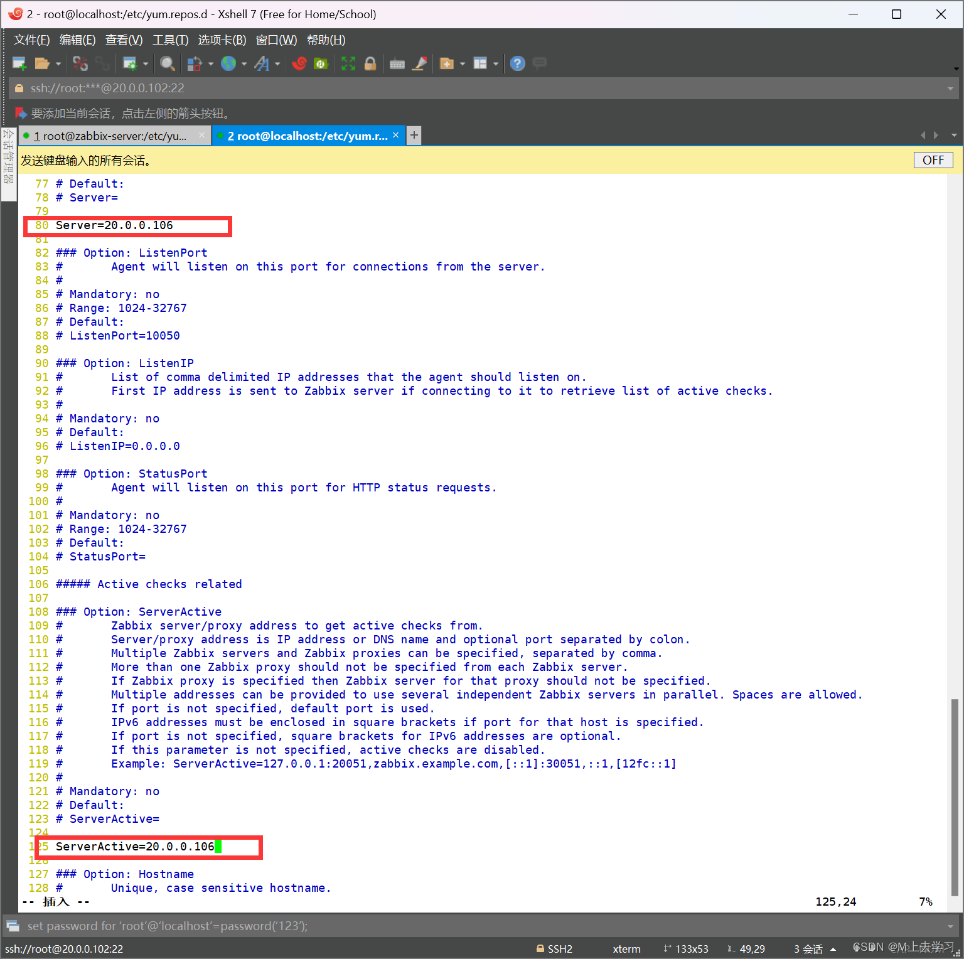Close the root@localhost tab
This screenshot has width=964, height=959.
395,135
